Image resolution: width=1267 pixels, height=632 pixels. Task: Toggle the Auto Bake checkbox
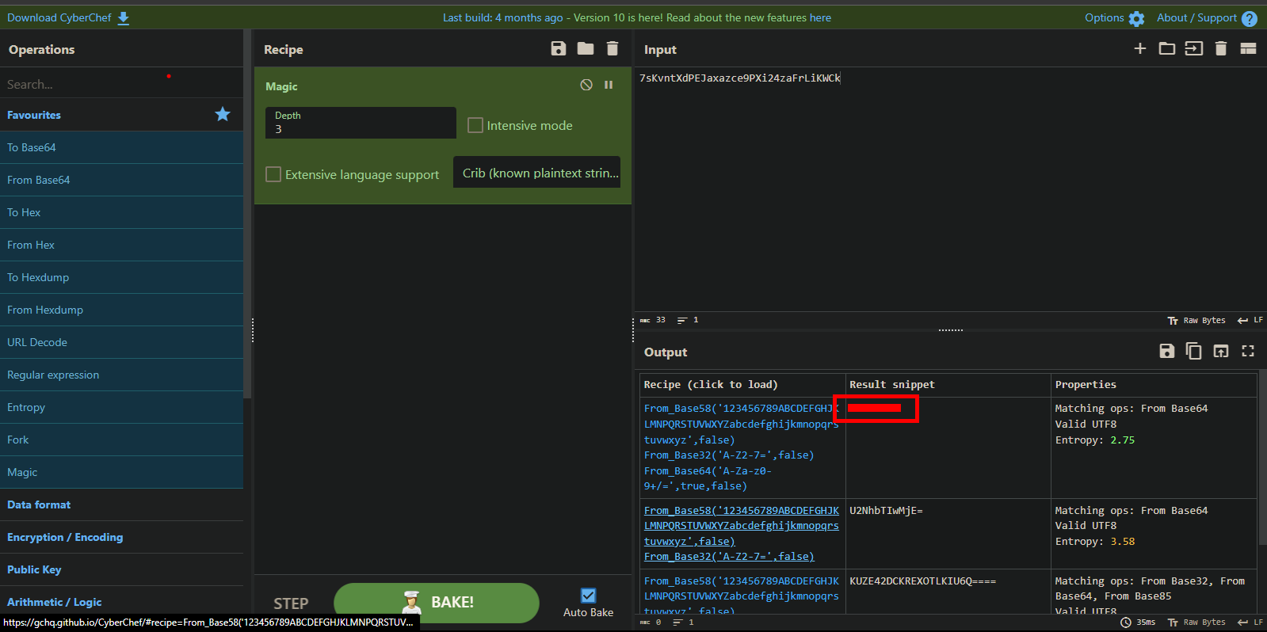pyautogui.click(x=588, y=596)
